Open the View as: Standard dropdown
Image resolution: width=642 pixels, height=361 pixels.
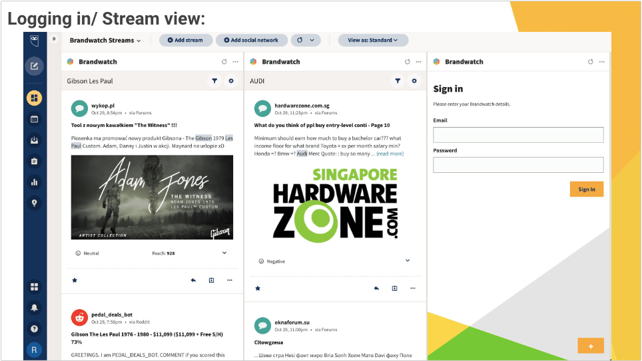(373, 41)
